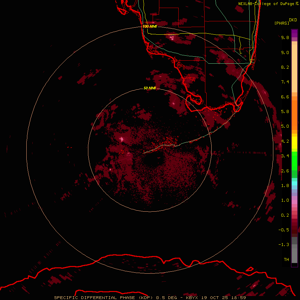Click the 3.4 value on the color scale
The height and width of the screenshot is (300, 300).
click(285, 156)
